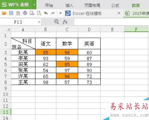Click the Name Box showing F13
This screenshot has height=120, width=149.
click(18, 22)
